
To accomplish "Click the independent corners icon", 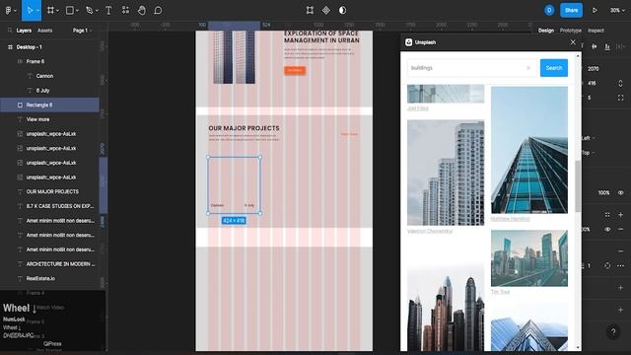I will point(620,98).
